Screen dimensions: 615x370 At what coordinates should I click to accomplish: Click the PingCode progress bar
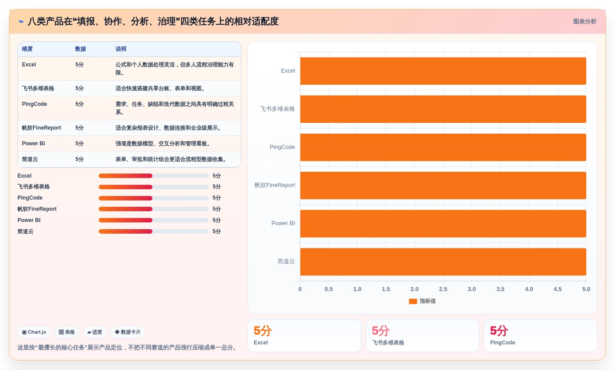pos(154,198)
